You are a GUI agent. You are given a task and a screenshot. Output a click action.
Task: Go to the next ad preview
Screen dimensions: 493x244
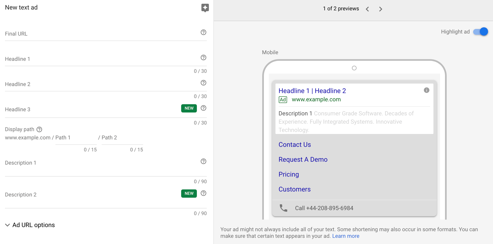coord(381,9)
